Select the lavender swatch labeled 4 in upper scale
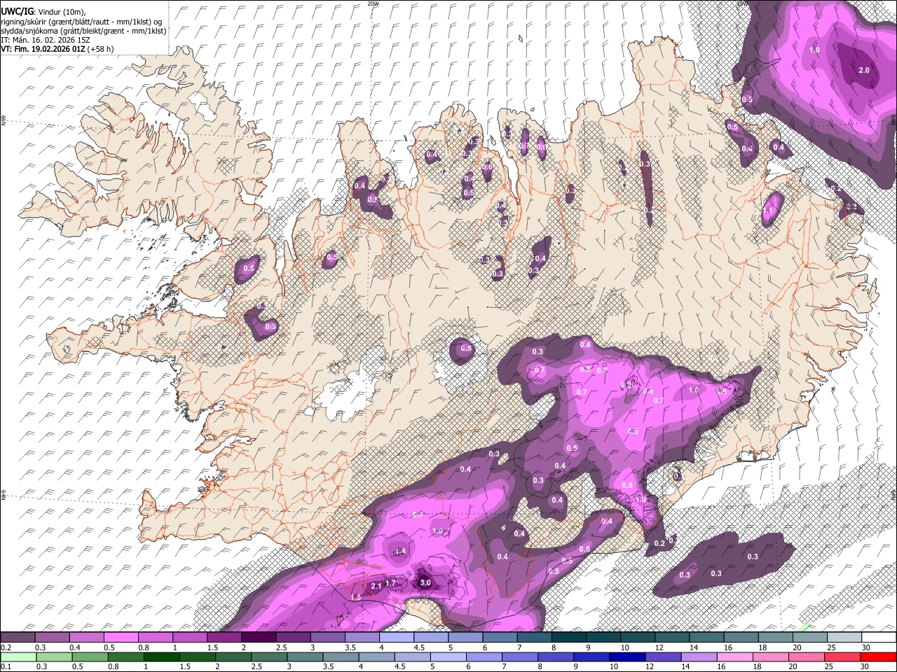The width and height of the screenshot is (897, 672). click(x=397, y=637)
